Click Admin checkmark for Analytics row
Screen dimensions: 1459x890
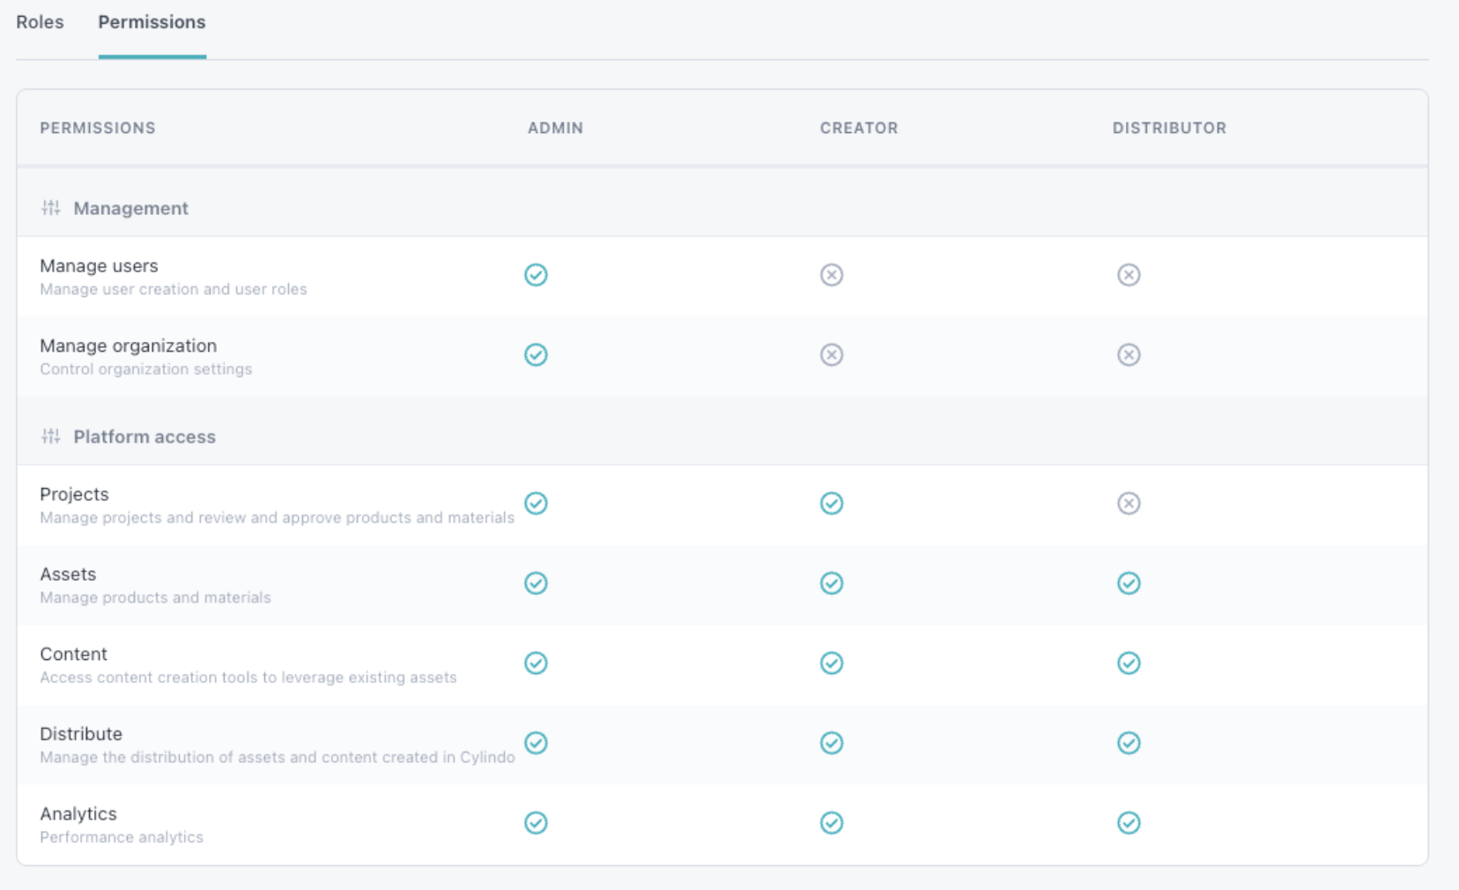coord(536,823)
